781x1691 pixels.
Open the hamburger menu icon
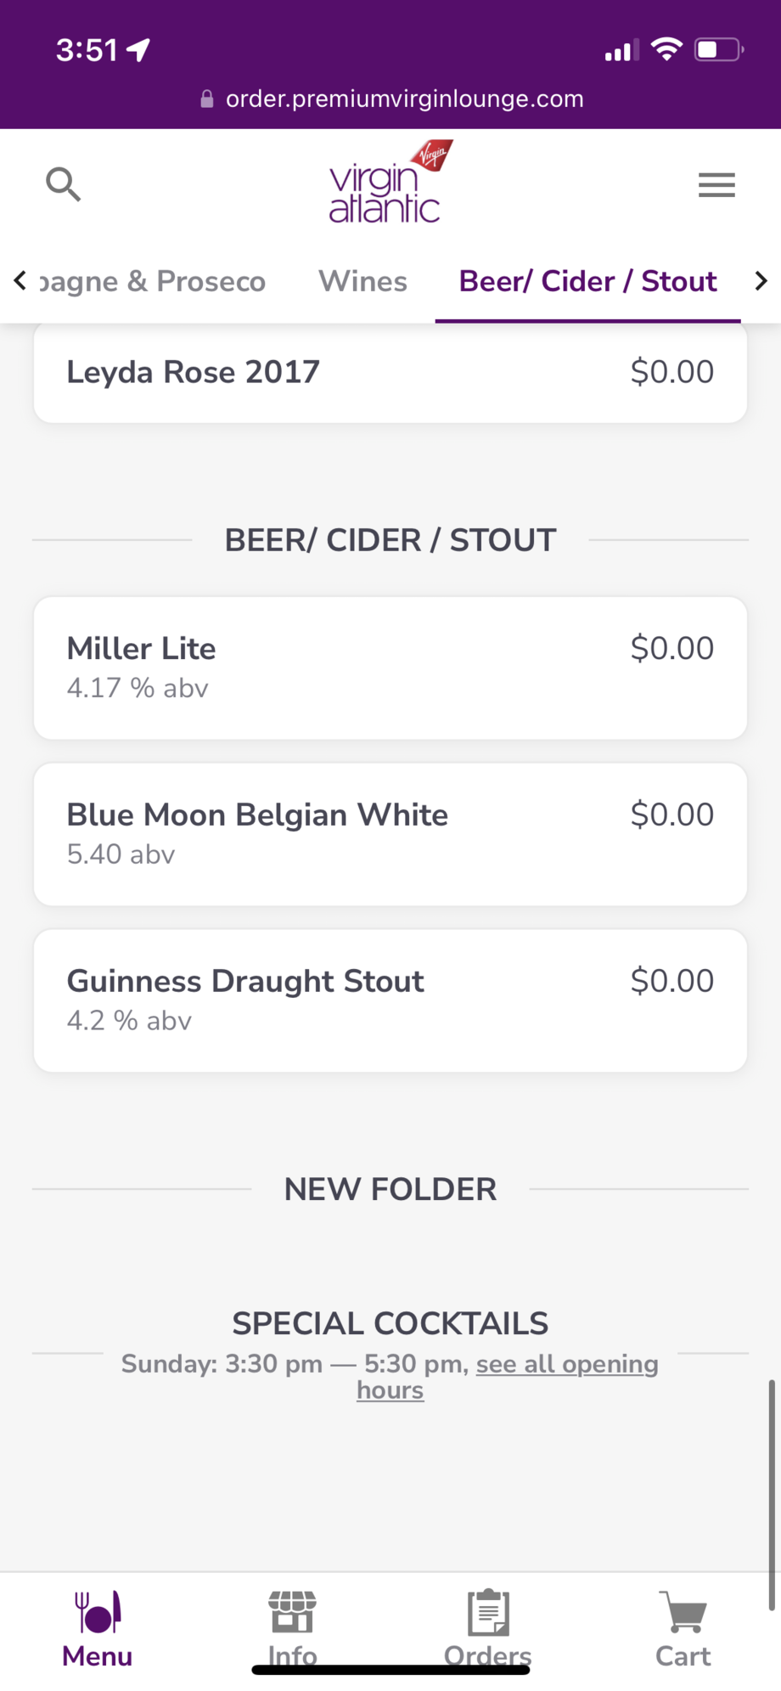click(x=716, y=184)
